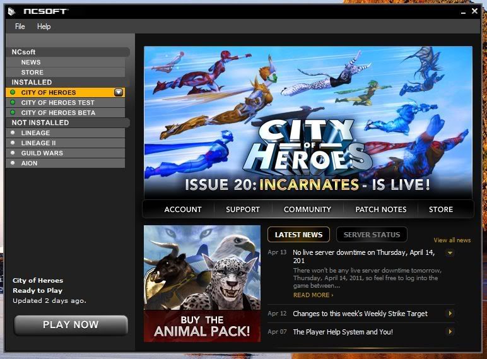487x359 pixels.
Task: Click the Issue 20 Incarnates banner image
Action: coord(308,122)
